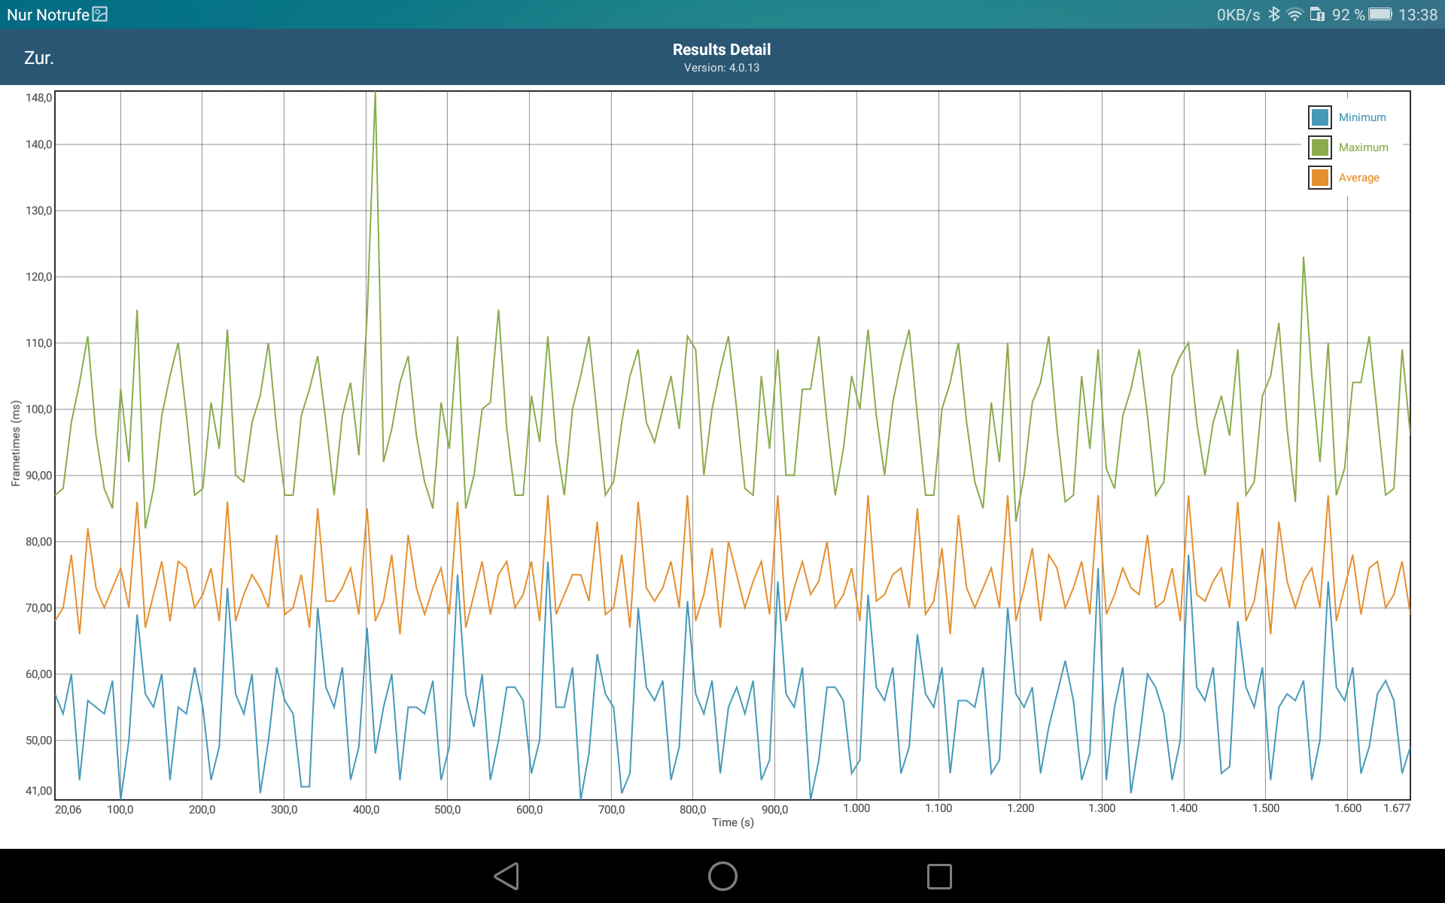Click the Minimum legend label
This screenshot has height=903, width=1445.
[1361, 117]
